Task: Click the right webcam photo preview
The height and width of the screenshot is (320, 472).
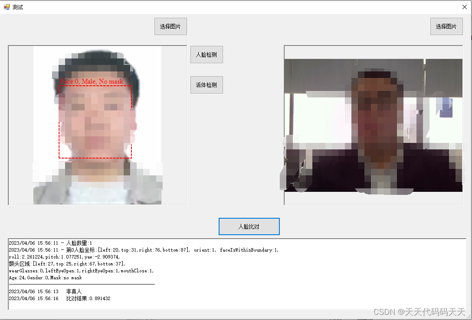Action: (x=373, y=125)
